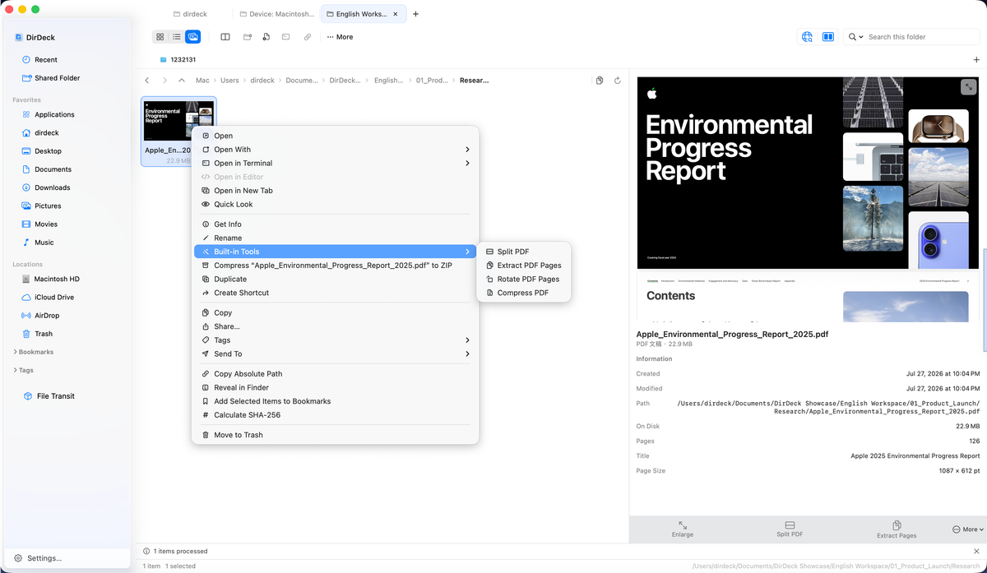This screenshot has height=573, width=987.
Task: Choose Compress PDF from the submenu
Action: point(524,293)
